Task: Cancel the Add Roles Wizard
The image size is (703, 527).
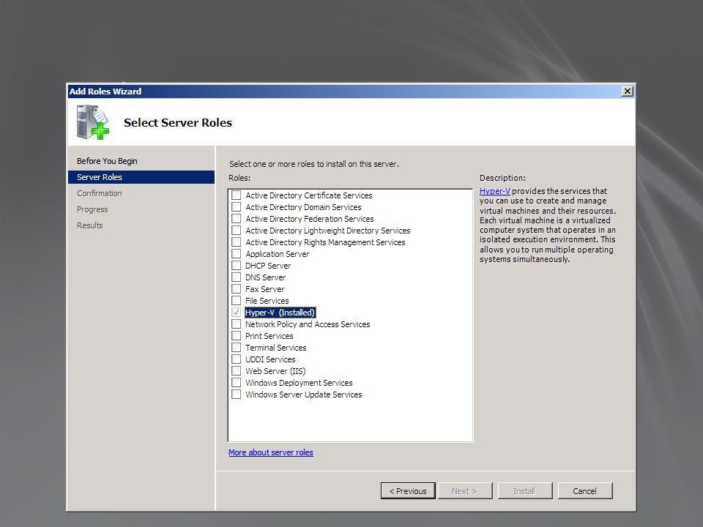Action: click(584, 490)
